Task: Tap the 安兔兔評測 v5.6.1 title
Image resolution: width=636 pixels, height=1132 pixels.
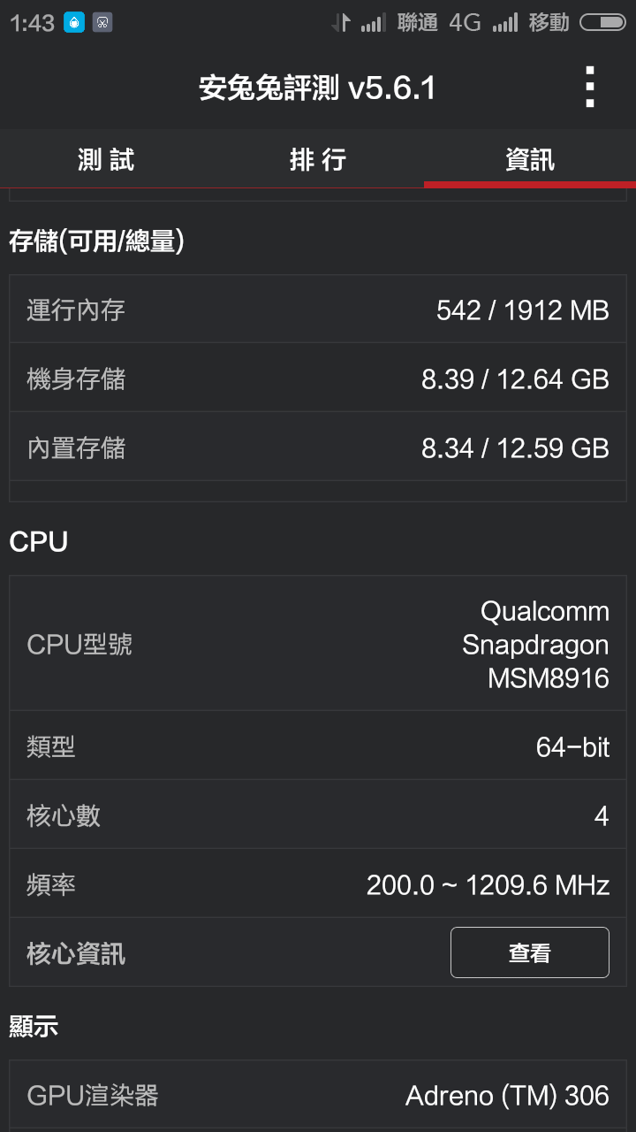Action: [317, 88]
